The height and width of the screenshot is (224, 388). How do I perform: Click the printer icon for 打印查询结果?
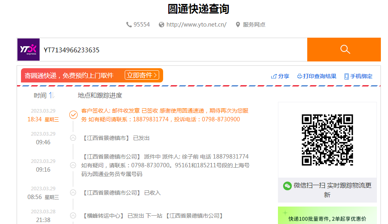click(300, 76)
